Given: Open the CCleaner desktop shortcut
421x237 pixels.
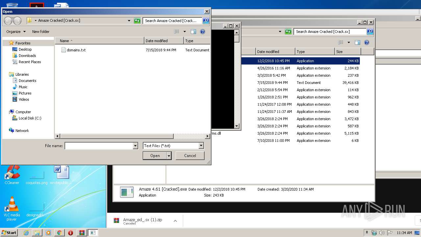Looking at the screenshot, I should pyautogui.click(x=12, y=175).
